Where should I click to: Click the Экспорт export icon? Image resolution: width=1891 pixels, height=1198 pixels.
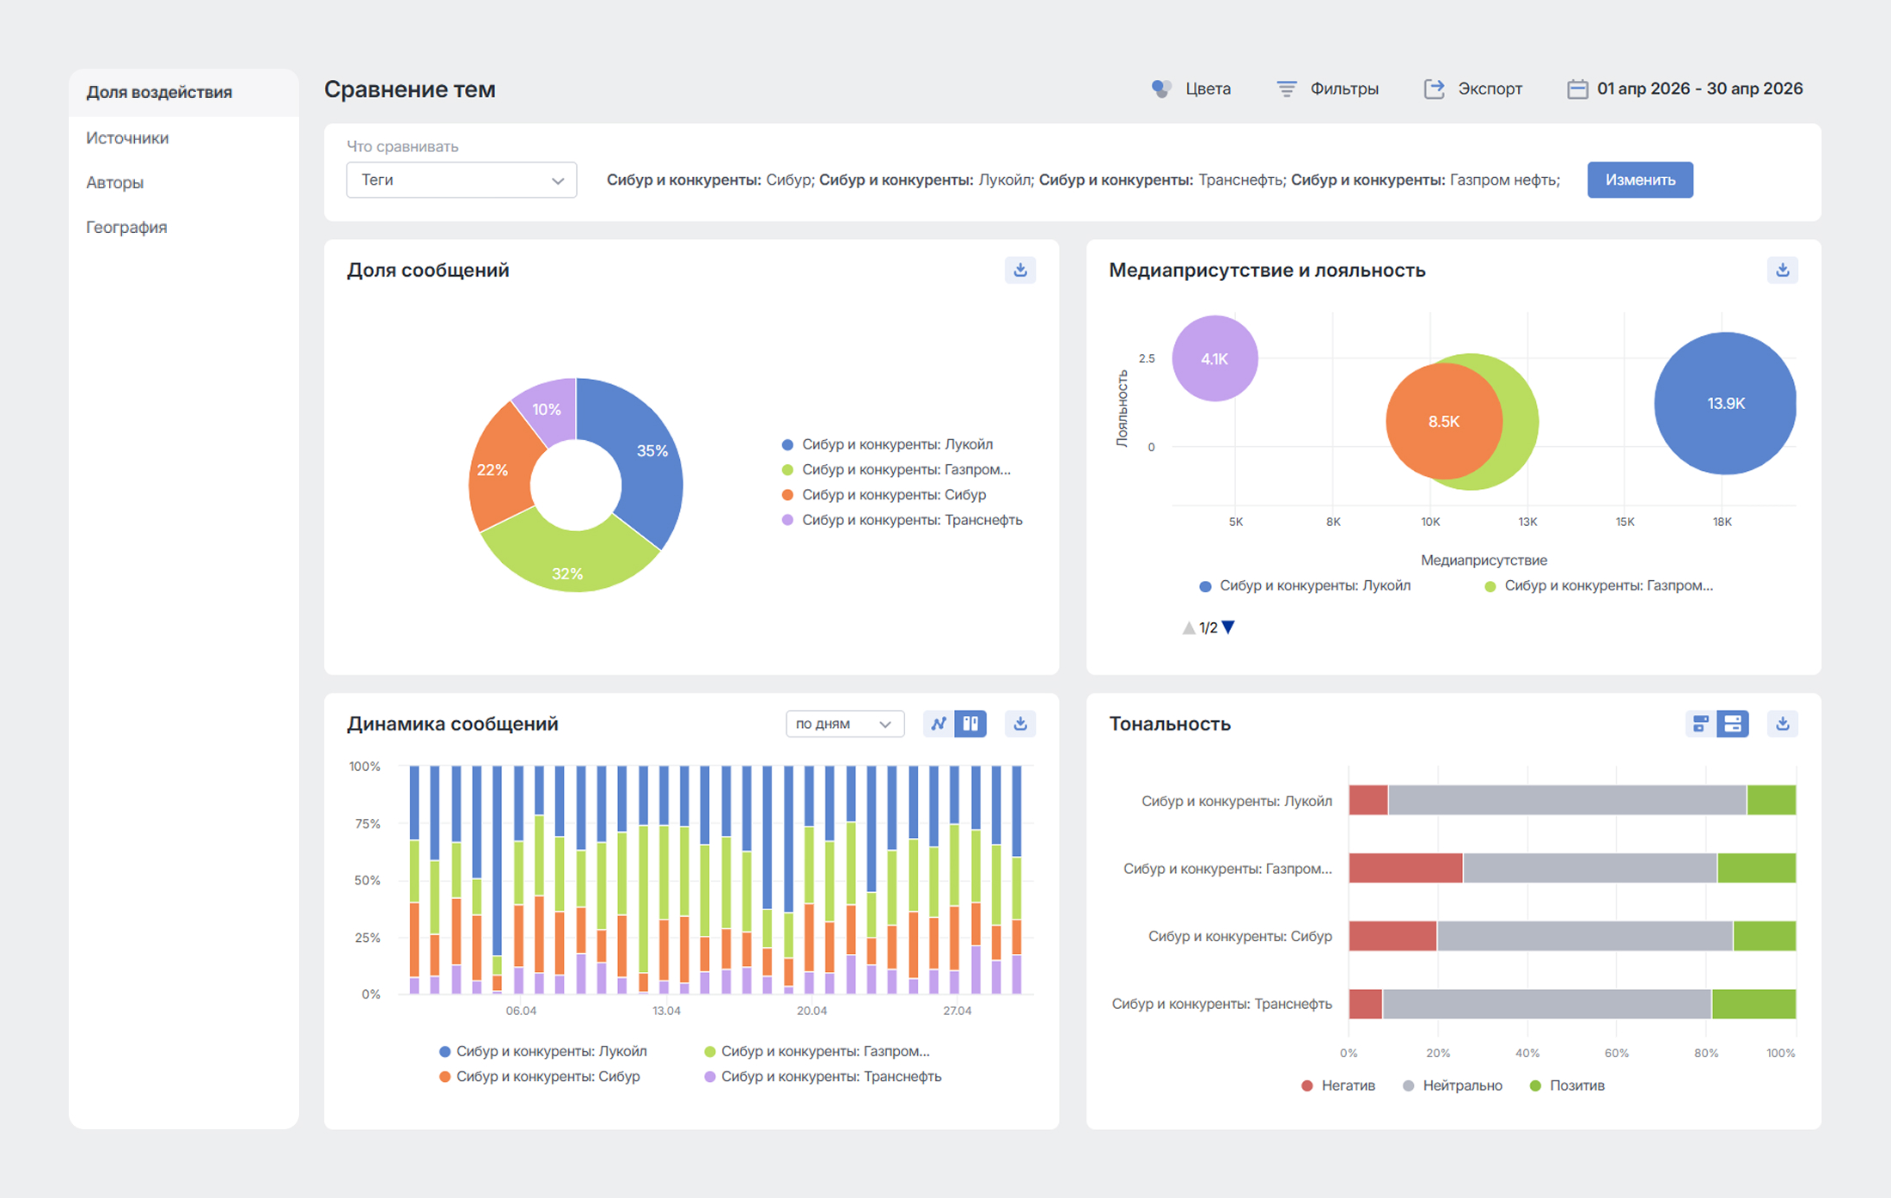coord(1434,89)
